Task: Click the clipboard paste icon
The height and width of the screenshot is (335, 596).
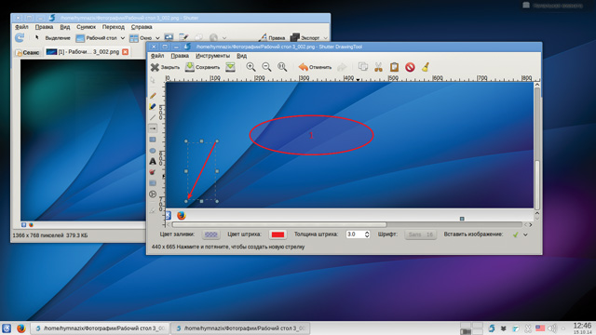Action: 394,67
